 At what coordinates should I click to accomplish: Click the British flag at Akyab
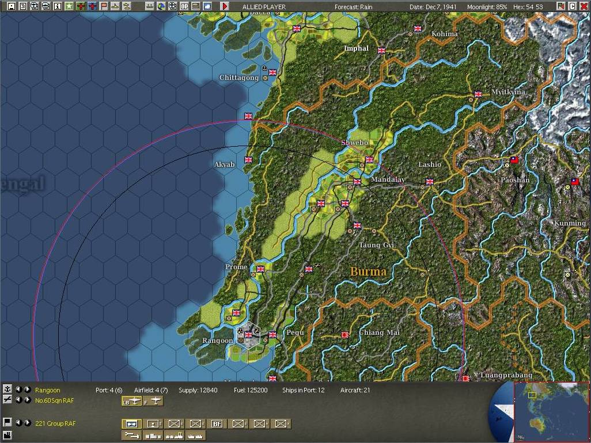pos(248,159)
